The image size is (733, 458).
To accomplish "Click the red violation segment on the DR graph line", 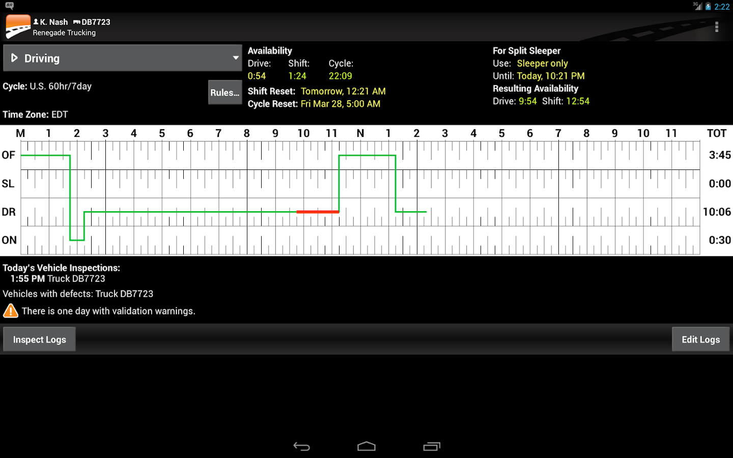I will pyautogui.click(x=318, y=212).
